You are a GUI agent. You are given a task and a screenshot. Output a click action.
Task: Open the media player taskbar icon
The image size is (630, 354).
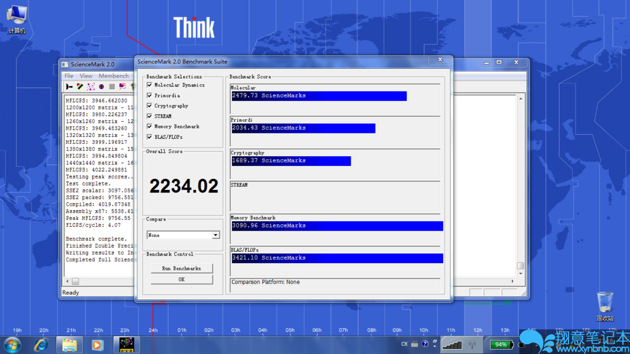97,345
